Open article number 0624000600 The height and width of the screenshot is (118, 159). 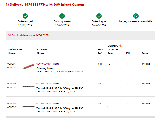[44, 104]
